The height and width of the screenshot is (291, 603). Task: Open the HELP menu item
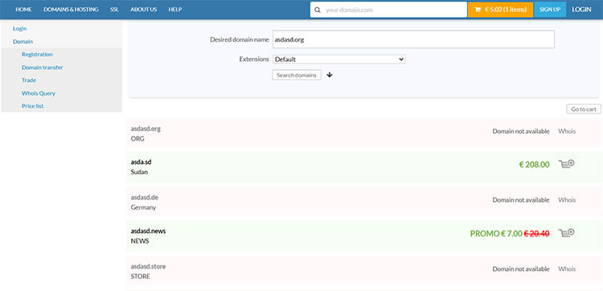175,10
